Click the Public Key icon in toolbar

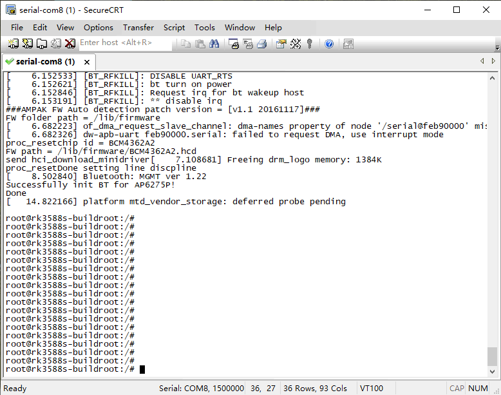click(x=310, y=43)
